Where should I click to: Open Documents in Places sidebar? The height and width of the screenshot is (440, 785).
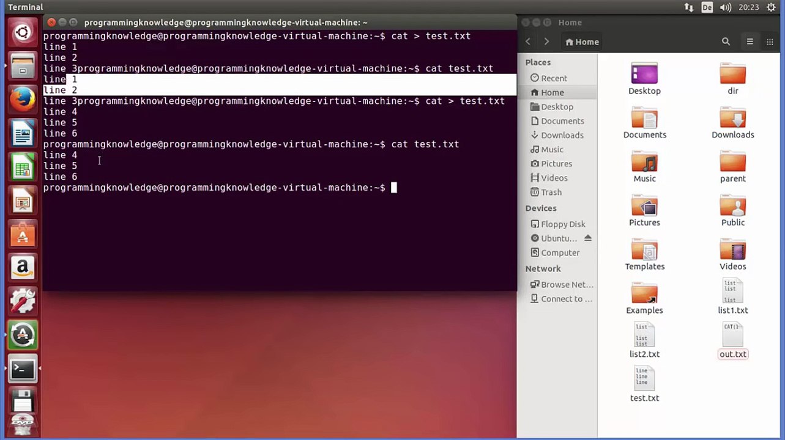click(x=562, y=121)
